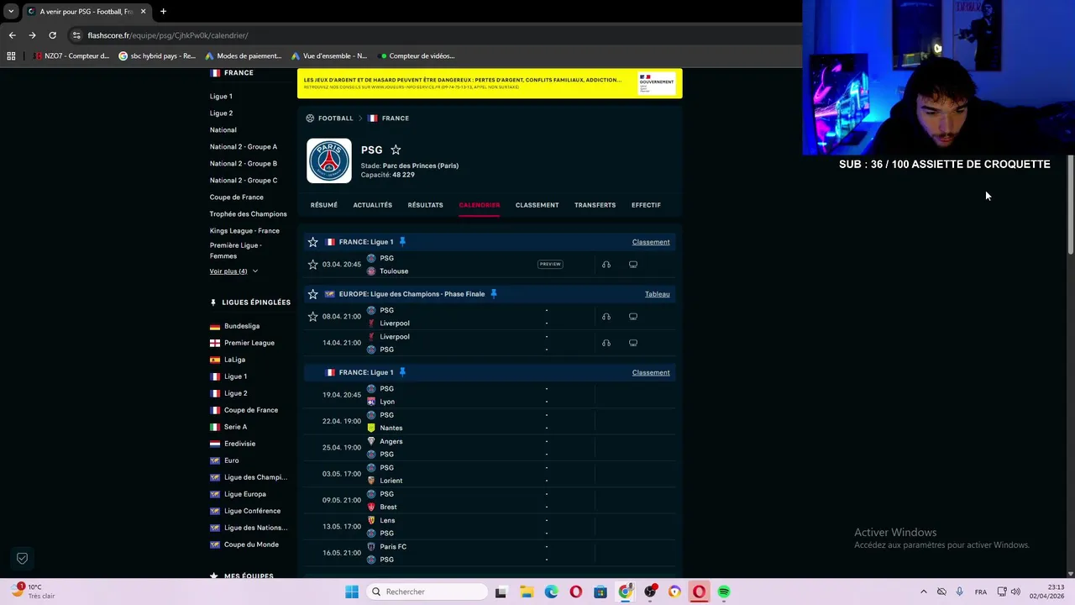The height and width of the screenshot is (605, 1075).
Task: Open TV broadcast info for PSG vs Toulouse
Action: pyautogui.click(x=633, y=265)
